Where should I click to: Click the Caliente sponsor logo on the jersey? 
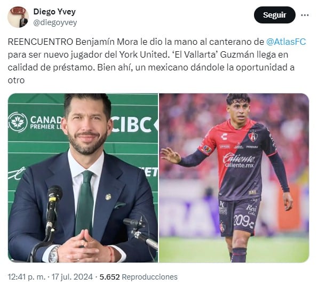point(239,161)
